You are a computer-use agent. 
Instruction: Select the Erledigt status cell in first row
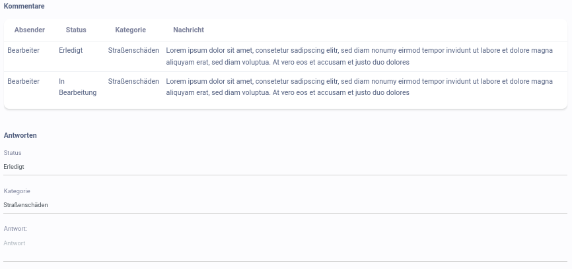tap(71, 50)
